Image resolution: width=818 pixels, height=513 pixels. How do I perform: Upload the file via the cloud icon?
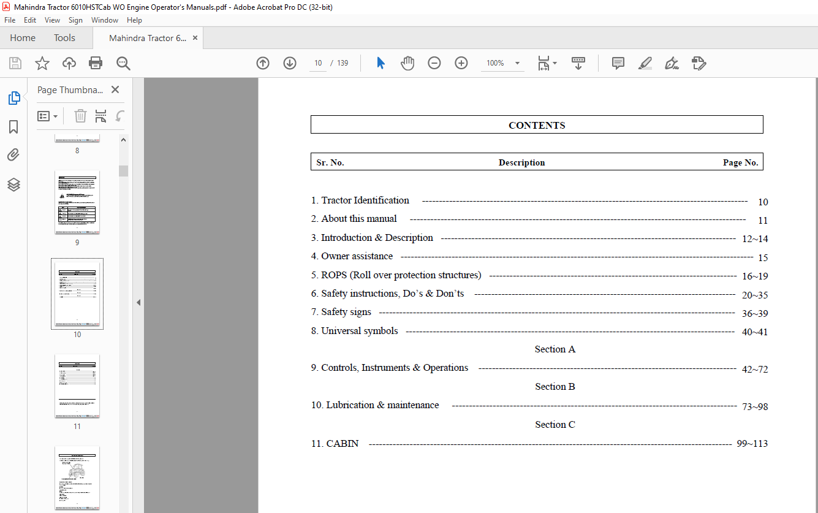(x=69, y=63)
